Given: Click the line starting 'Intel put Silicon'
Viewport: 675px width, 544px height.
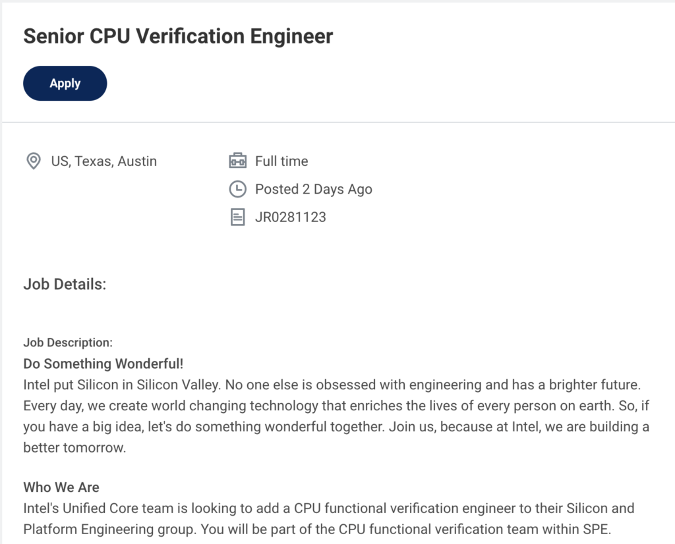Looking at the screenshot, I should coord(332,385).
